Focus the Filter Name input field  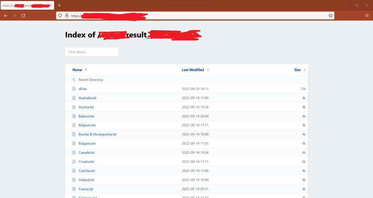(x=92, y=52)
